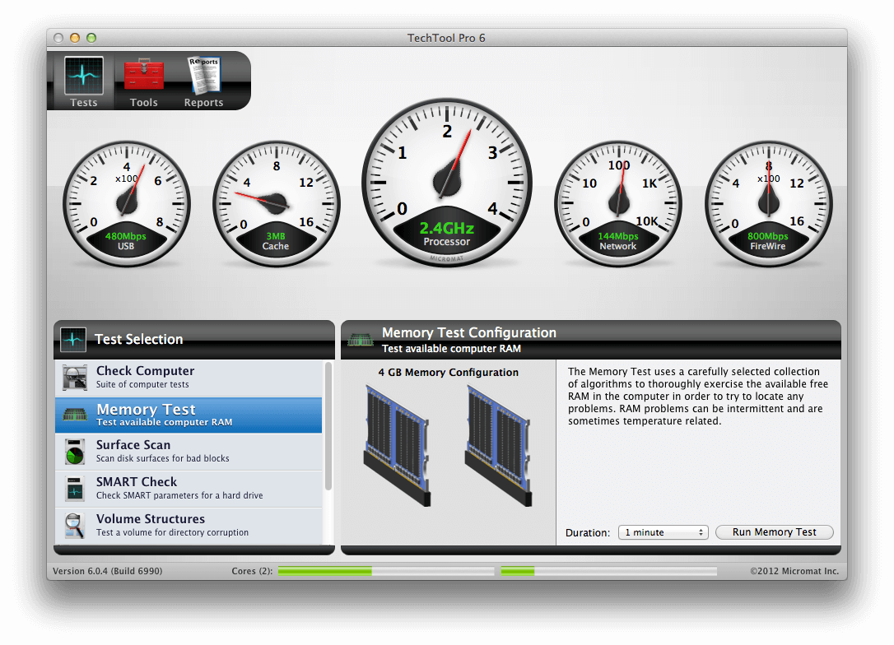Click the Cores (2): label
The width and height of the screenshot is (894, 645).
coord(252,571)
